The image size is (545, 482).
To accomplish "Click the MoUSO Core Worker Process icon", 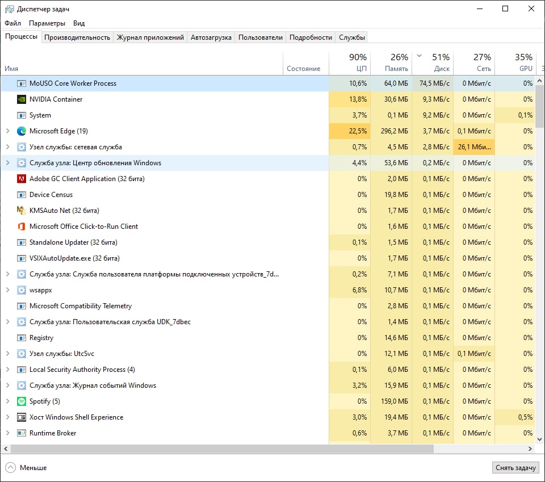I will (22, 83).
